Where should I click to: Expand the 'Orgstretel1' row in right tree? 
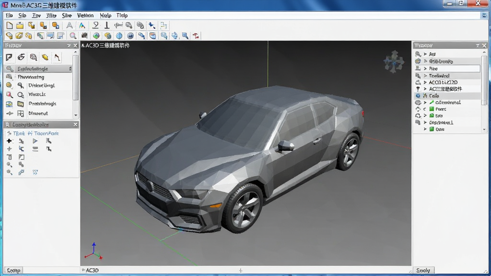click(x=425, y=122)
